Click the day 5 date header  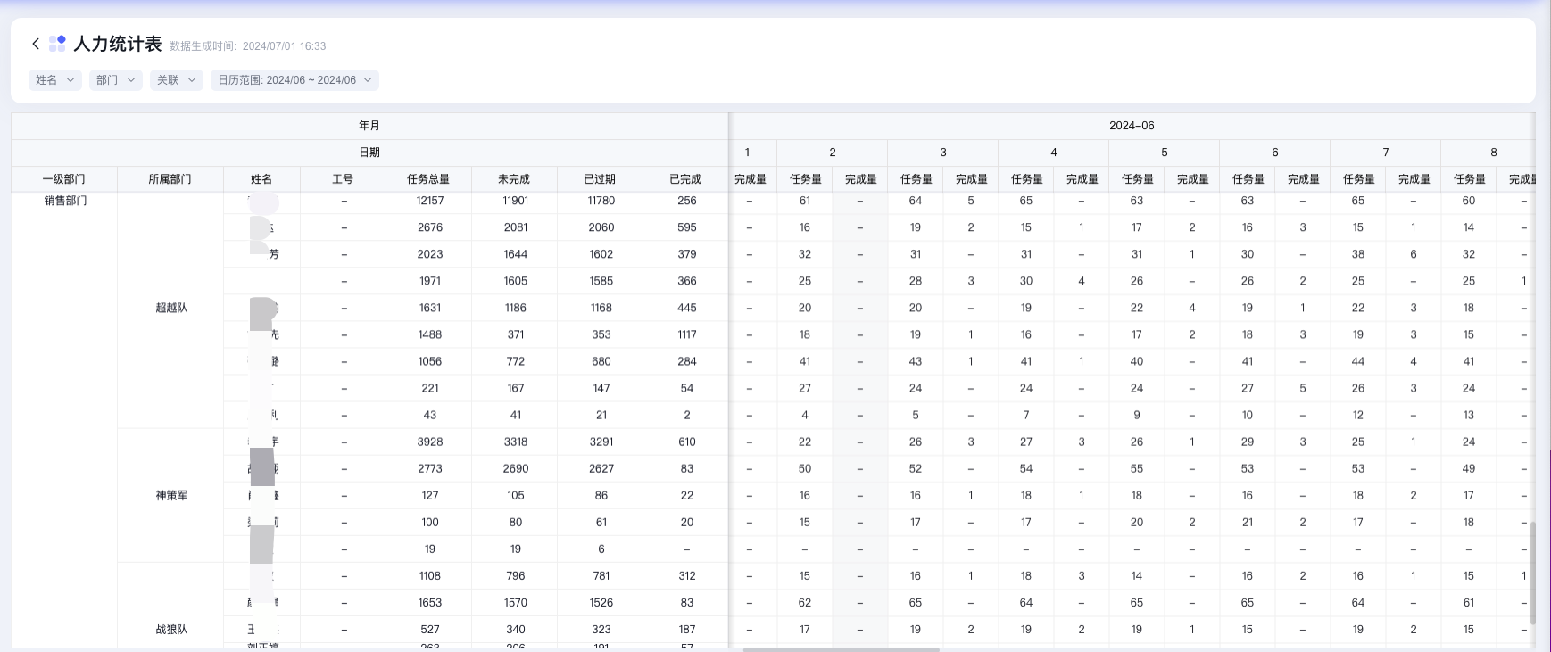point(1165,153)
